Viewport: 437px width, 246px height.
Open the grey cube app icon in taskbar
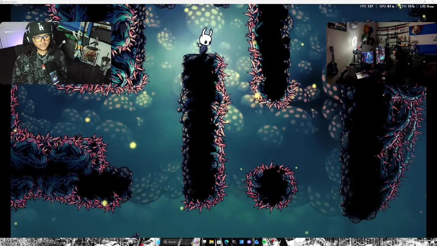[x=234, y=242]
